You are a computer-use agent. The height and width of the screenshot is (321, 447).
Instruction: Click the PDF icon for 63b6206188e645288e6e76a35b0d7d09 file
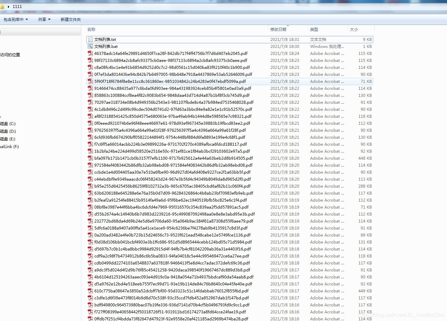coord(90,193)
